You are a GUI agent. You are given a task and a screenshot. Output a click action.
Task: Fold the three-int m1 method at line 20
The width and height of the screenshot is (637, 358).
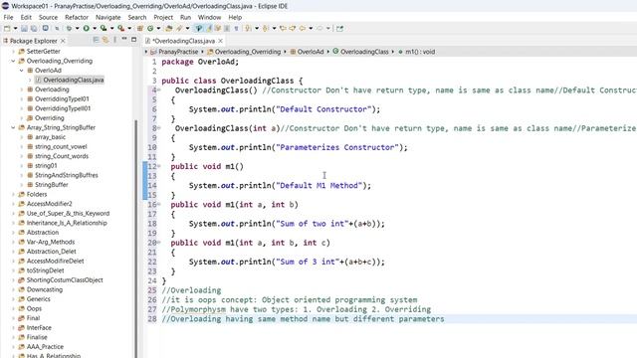[x=159, y=243]
